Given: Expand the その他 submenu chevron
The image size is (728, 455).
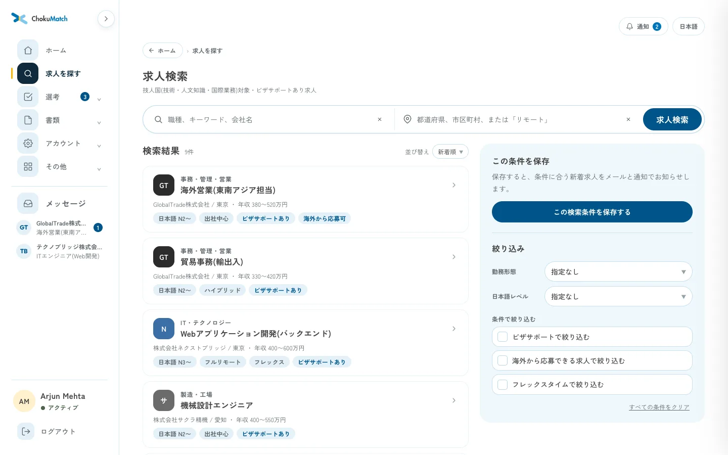Looking at the screenshot, I should [99, 169].
